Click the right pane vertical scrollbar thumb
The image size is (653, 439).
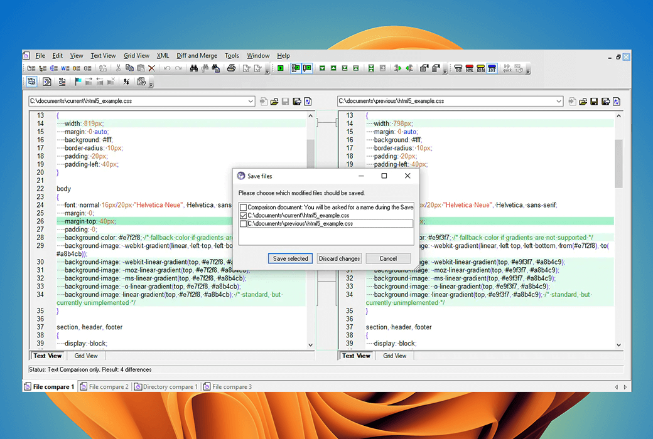click(x=618, y=164)
